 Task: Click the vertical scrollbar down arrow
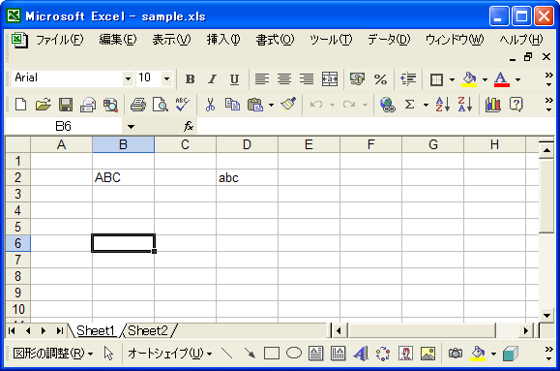pyautogui.click(x=546, y=315)
